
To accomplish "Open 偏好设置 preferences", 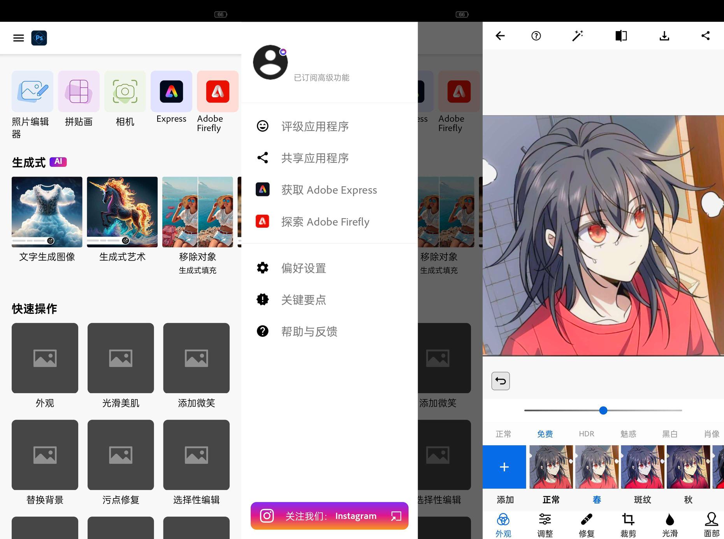I will point(304,268).
